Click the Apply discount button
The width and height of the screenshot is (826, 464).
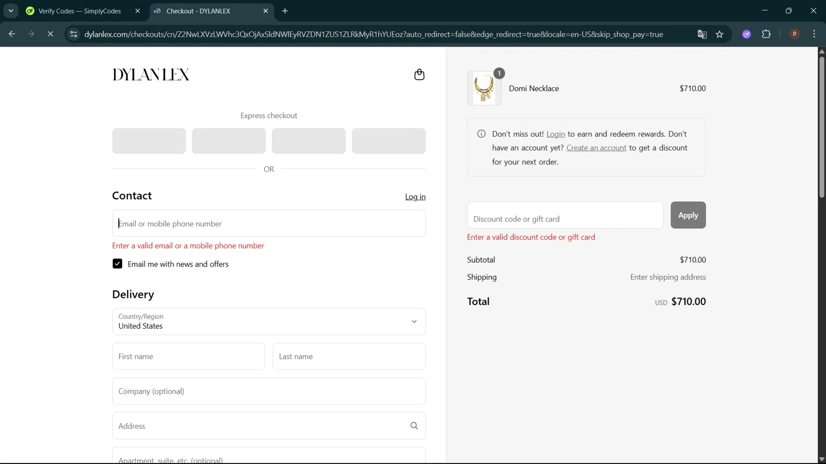click(x=688, y=215)
